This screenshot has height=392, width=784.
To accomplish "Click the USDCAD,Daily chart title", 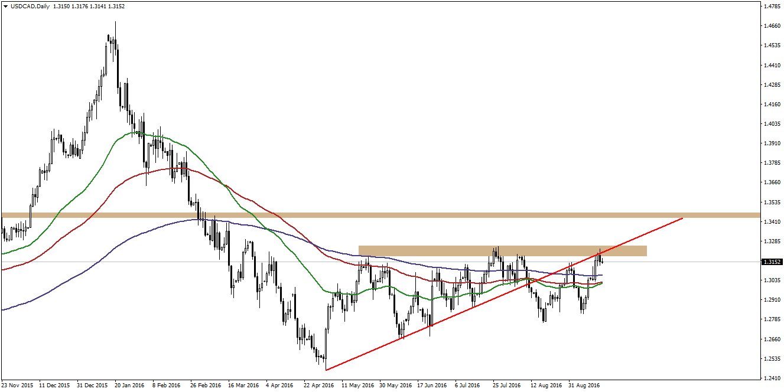I will coord(30,6).
